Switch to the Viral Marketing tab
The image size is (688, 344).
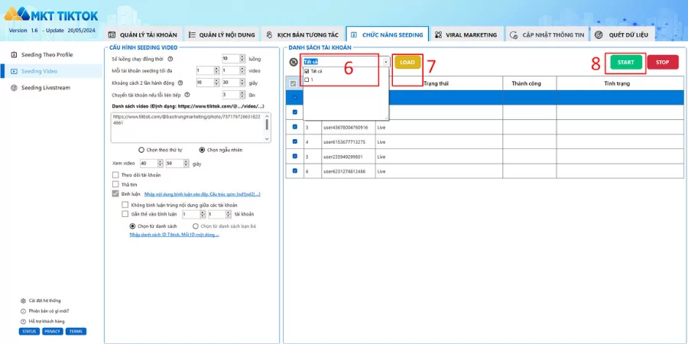(x=466, y=34)
